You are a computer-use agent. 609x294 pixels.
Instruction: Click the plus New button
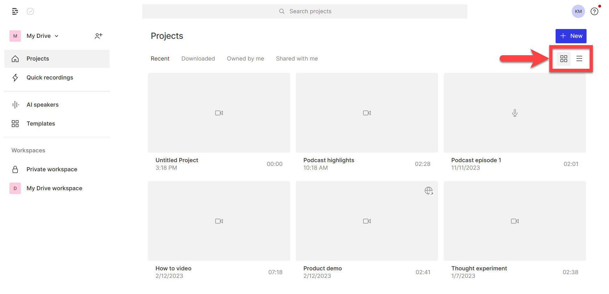click(571, 36)
